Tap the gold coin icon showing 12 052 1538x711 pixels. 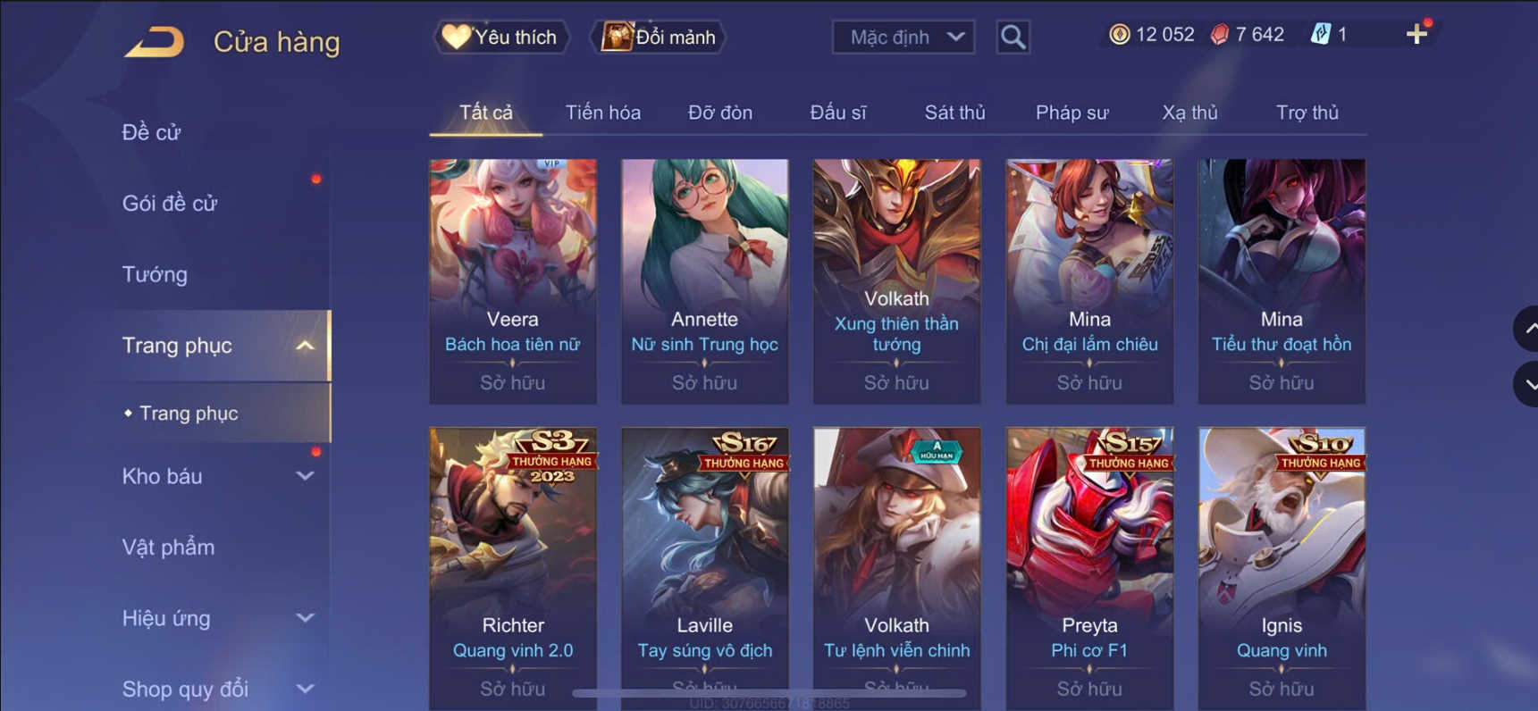1119,35
